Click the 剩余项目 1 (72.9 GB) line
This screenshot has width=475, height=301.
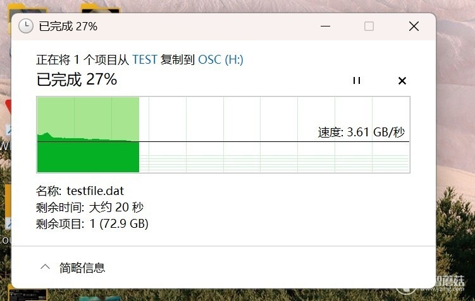92,224
